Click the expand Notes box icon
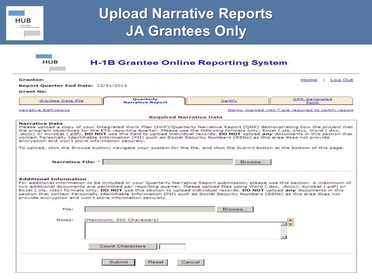The height and width of the screenshot is (279, 372). pos(290,224)
